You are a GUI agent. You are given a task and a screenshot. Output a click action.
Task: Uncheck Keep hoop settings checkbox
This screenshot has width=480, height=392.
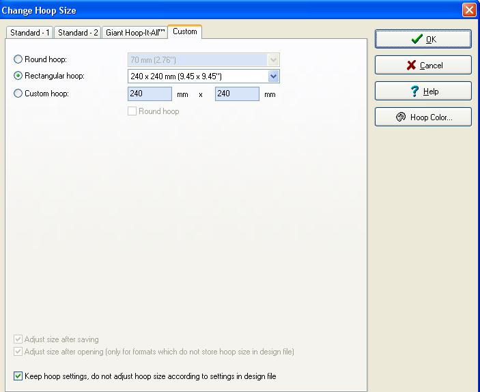pyautogui.click(x=18, y=376)
